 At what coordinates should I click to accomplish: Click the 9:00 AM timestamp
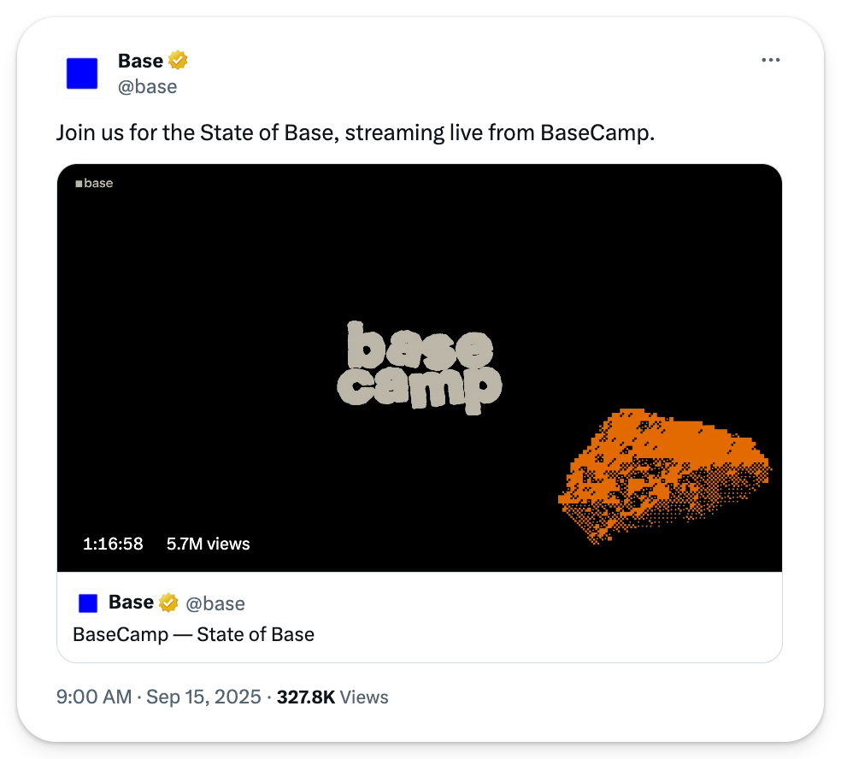click(93, 697)
